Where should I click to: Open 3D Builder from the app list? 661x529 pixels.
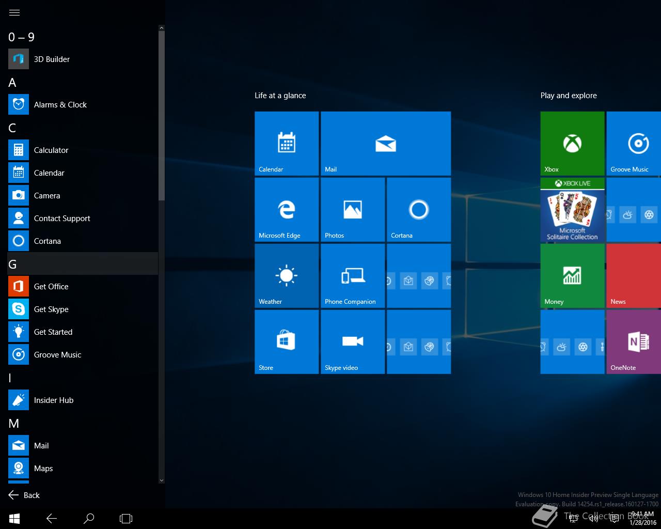[x=83, y=59]
